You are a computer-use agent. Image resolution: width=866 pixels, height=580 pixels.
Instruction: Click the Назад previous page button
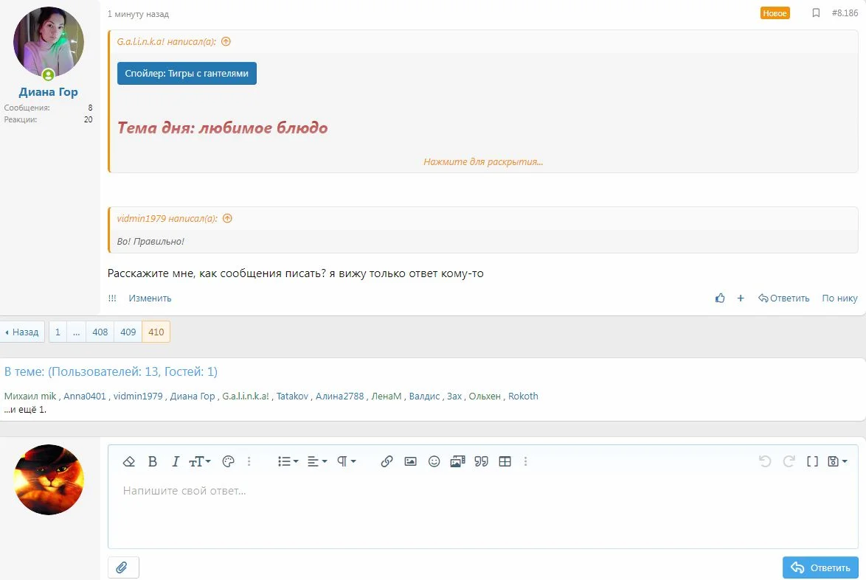pyautogui.click(x=22, y=332)
